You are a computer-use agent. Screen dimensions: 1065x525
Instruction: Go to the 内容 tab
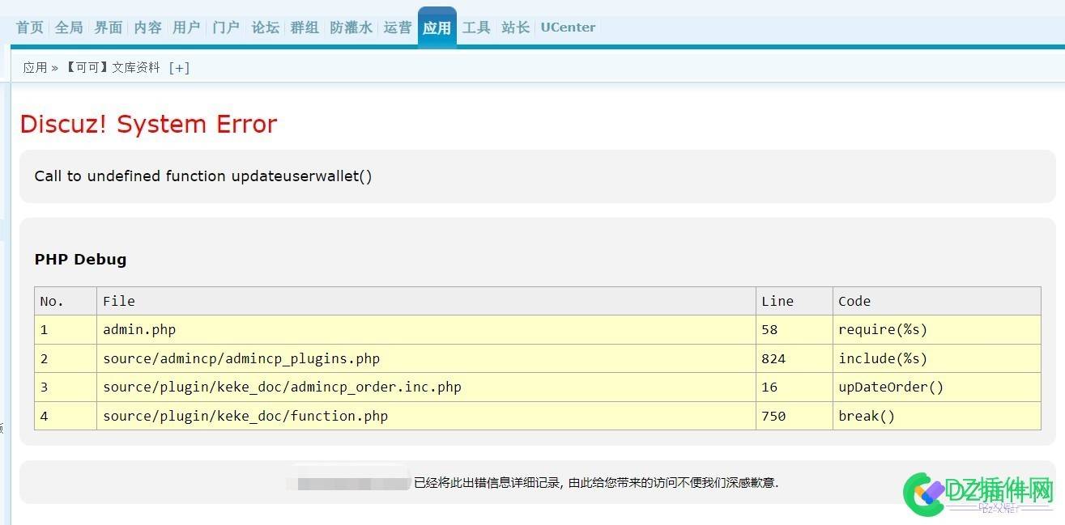coord(147,28)
